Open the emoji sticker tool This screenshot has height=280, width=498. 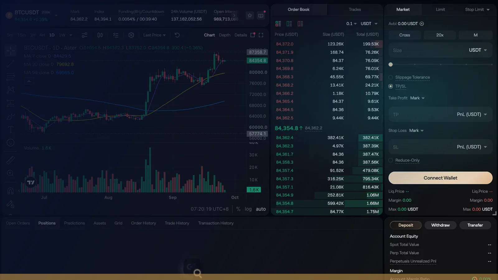tap(11, 142)
